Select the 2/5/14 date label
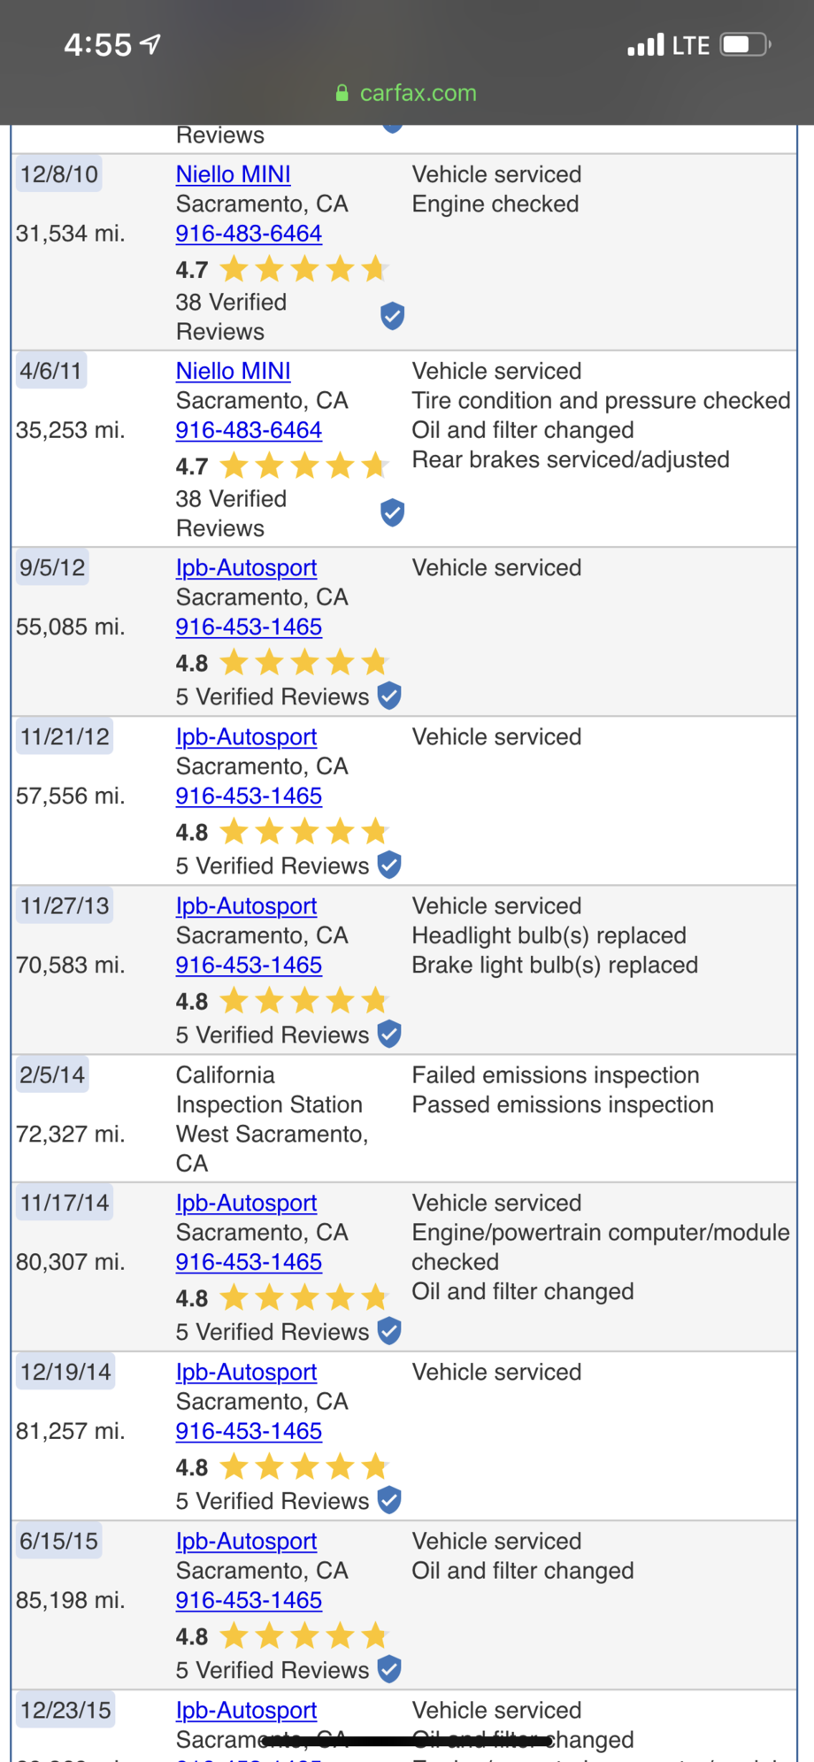 point(52,1074)
